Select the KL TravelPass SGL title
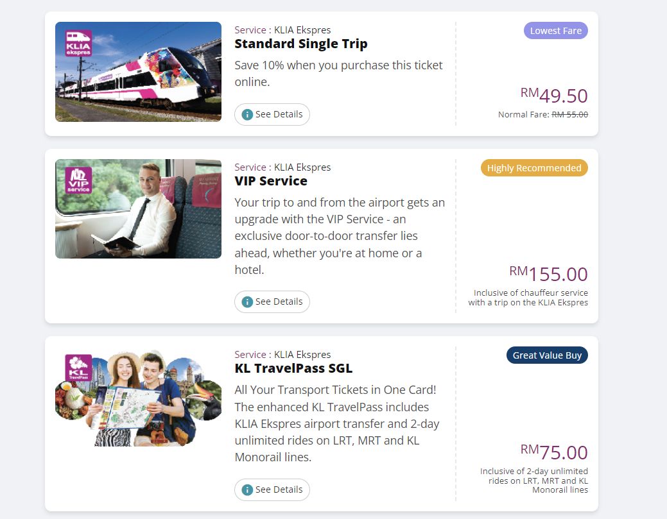 coord(293,368)
